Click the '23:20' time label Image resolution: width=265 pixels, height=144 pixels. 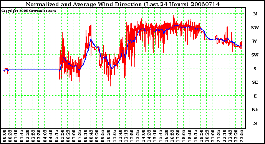pos(236,136)
